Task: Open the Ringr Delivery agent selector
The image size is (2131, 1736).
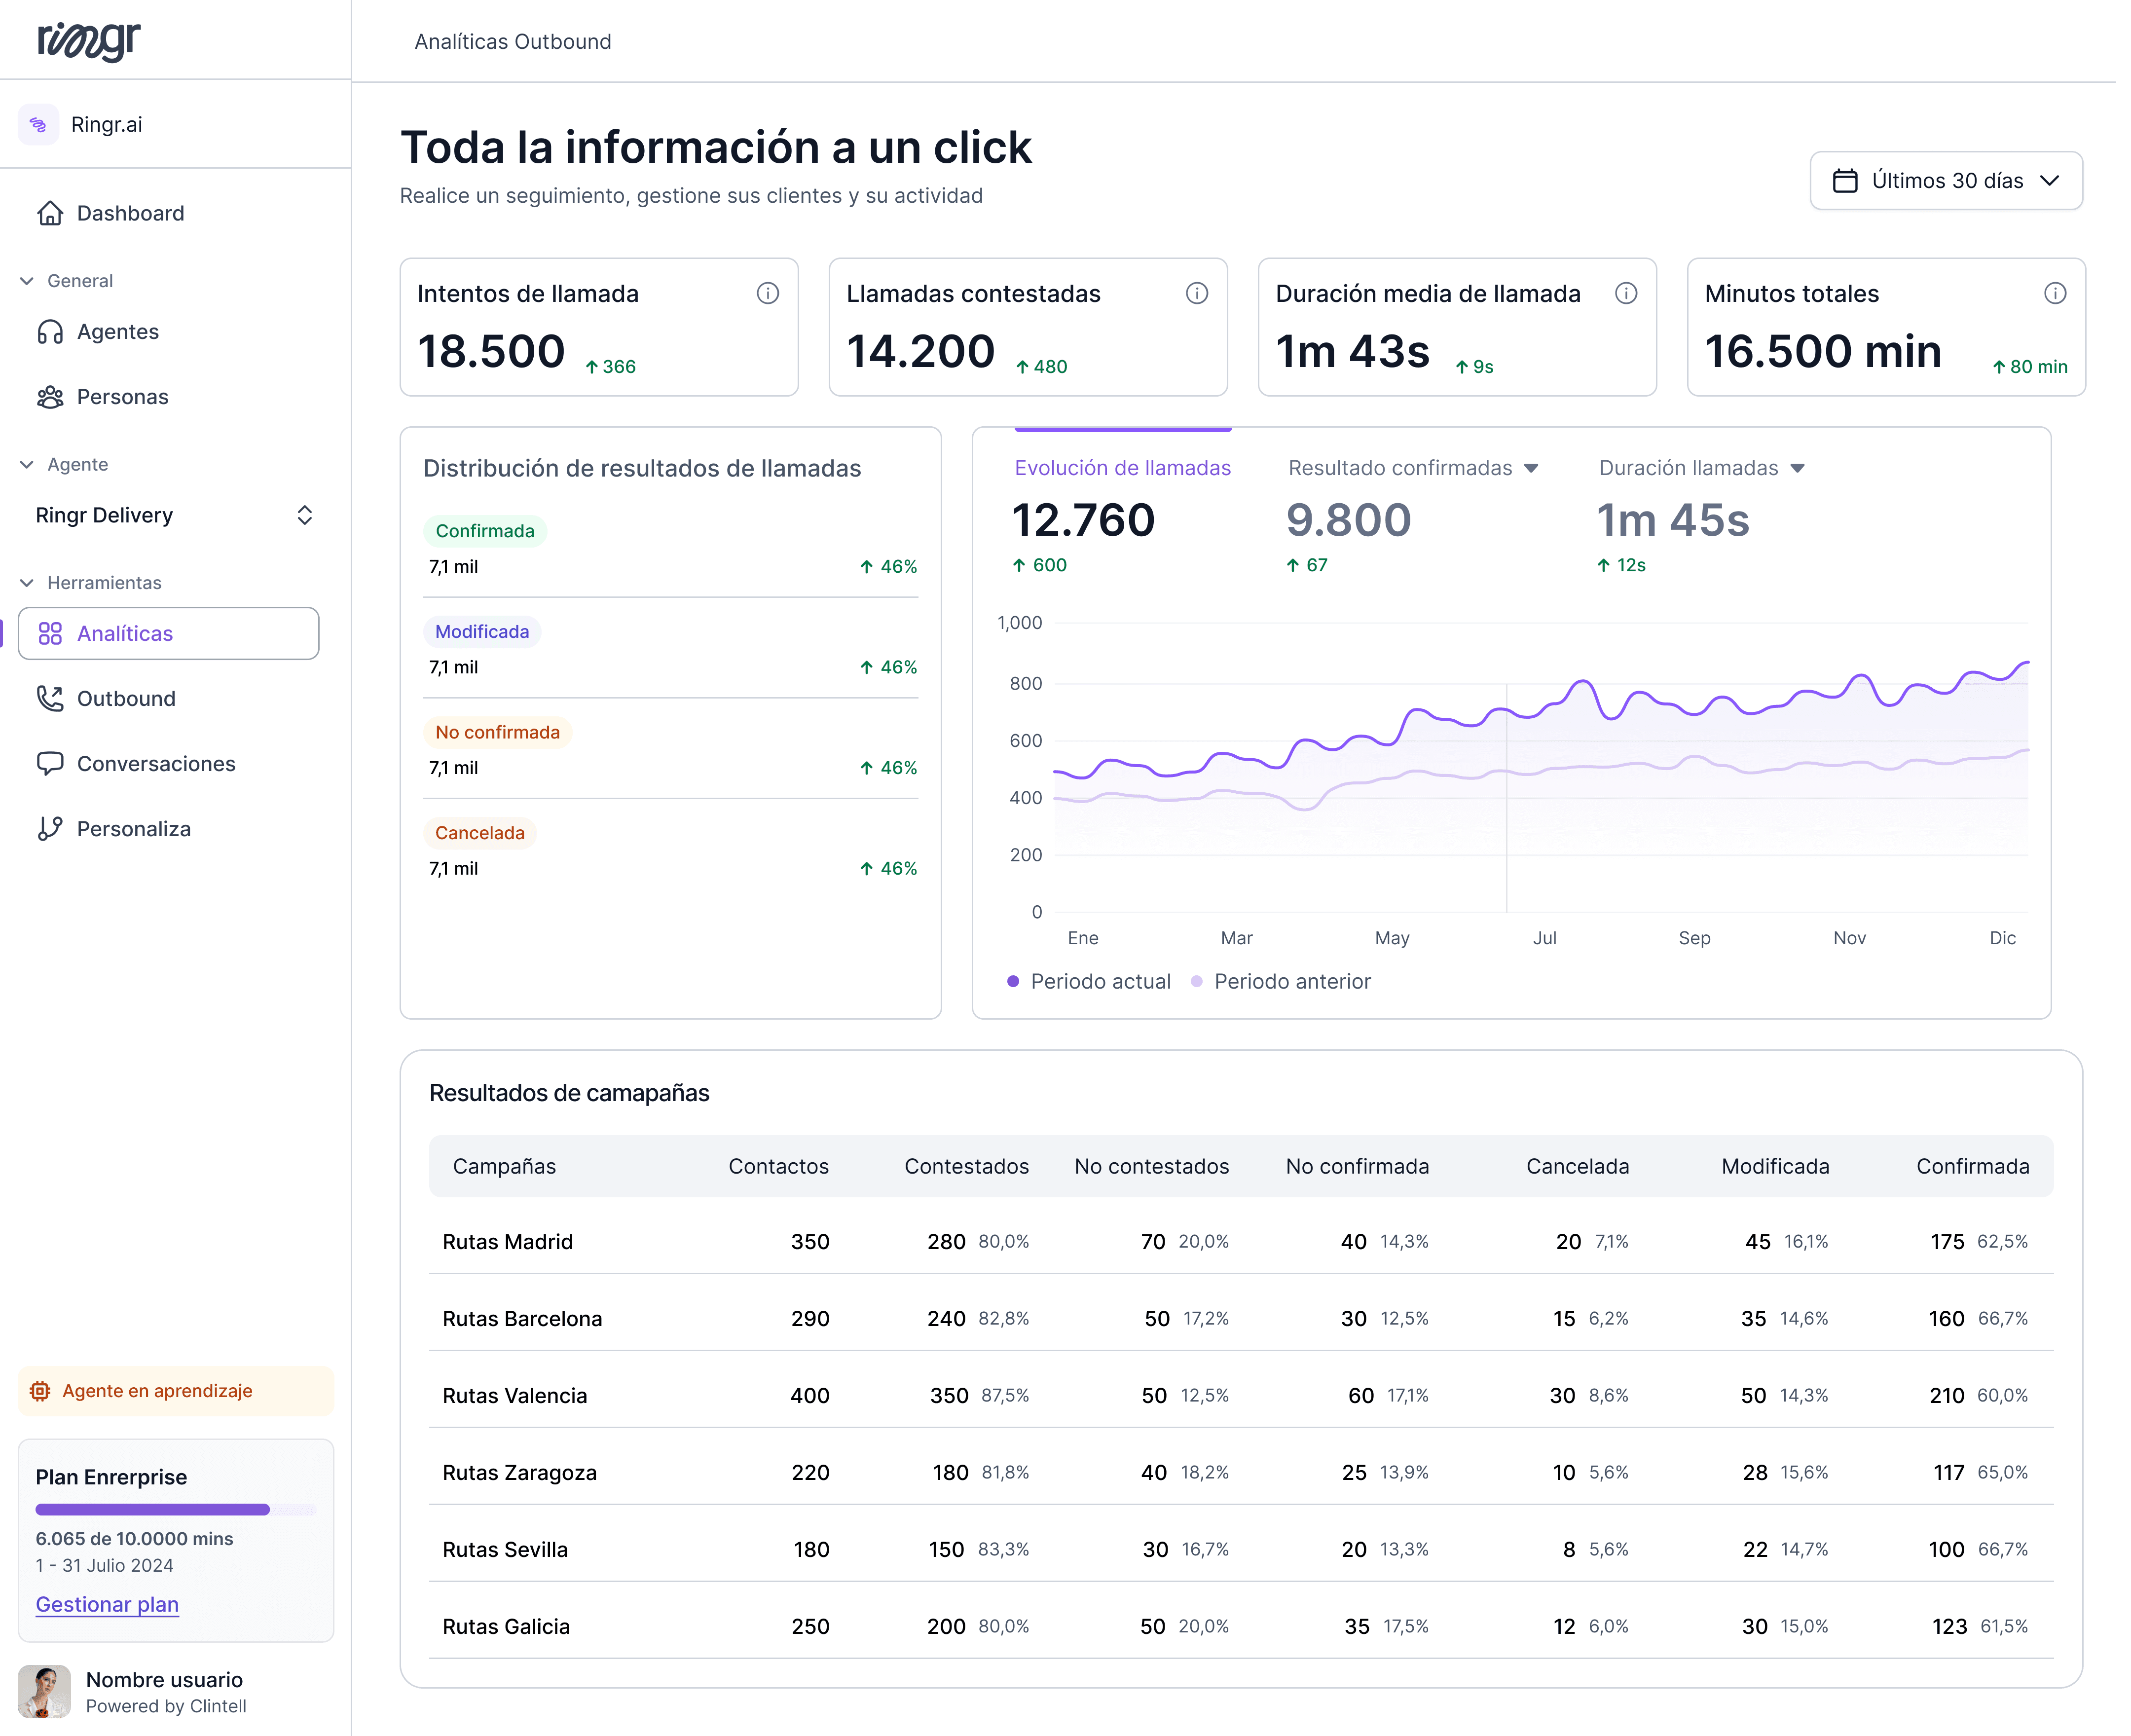Action: [174, 516]
